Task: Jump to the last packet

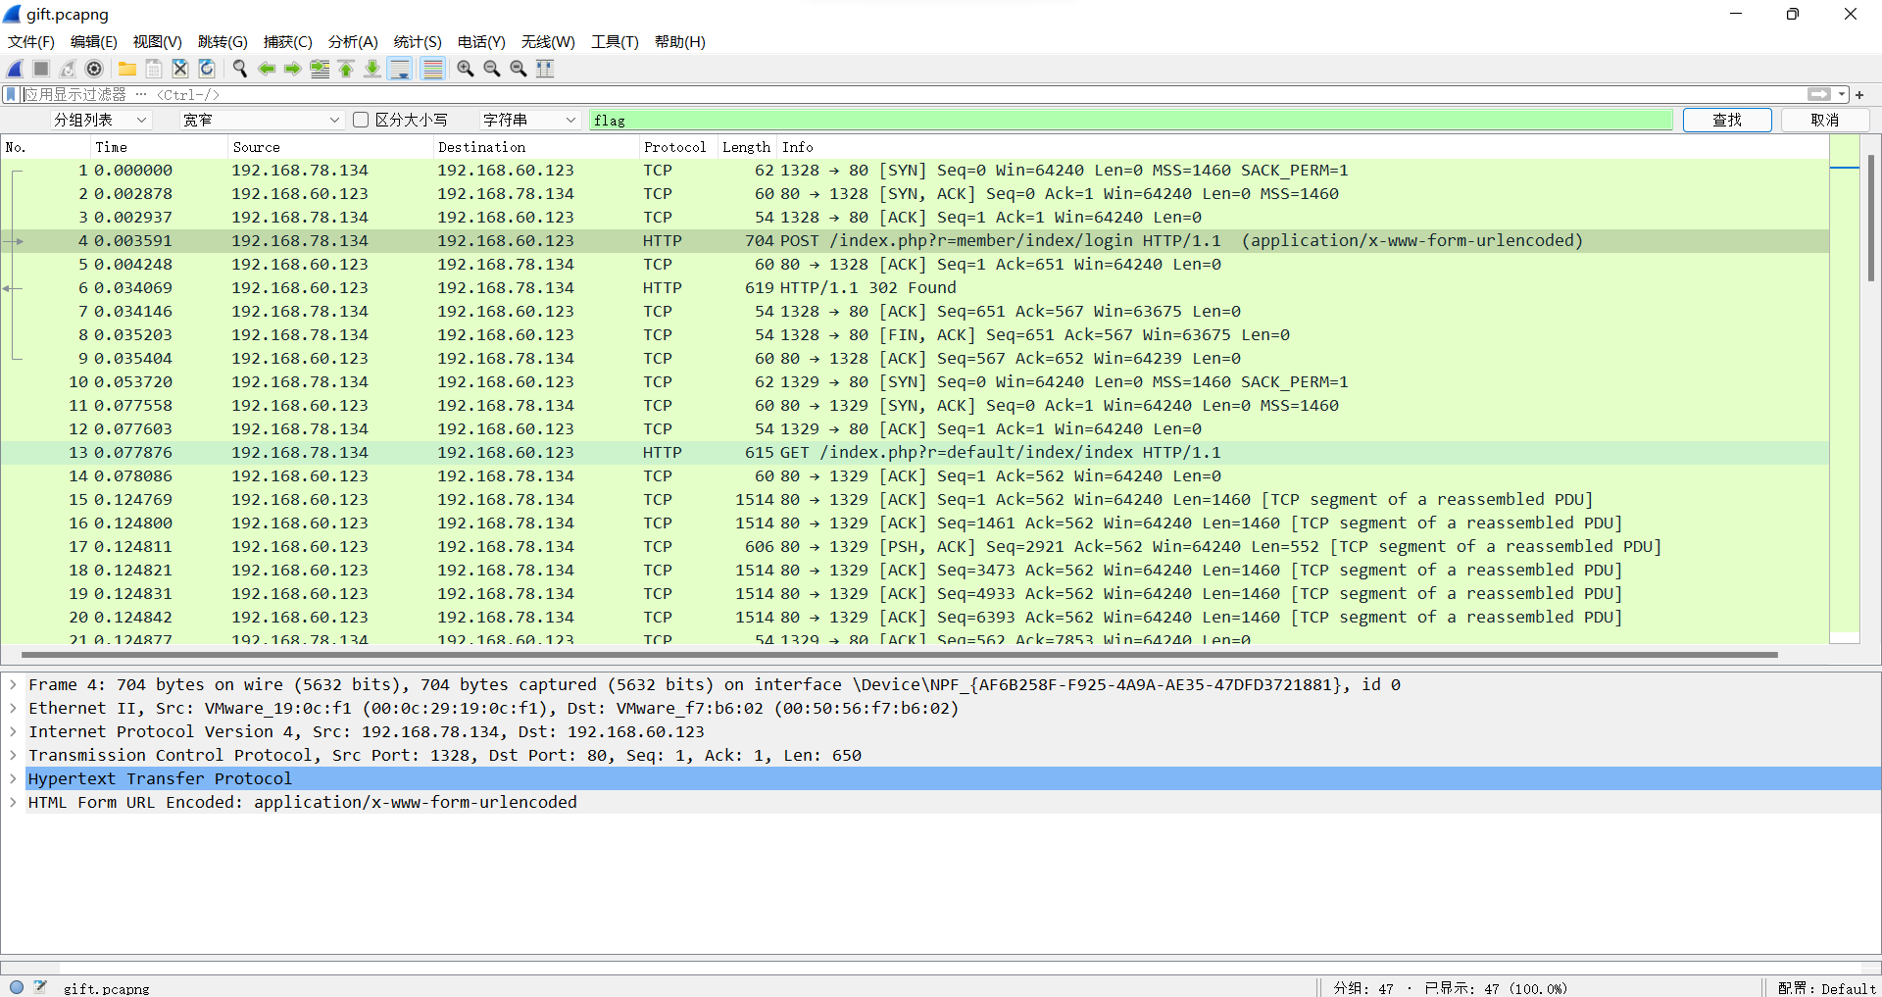Action: pyautogui.click(x=372, y=69)
